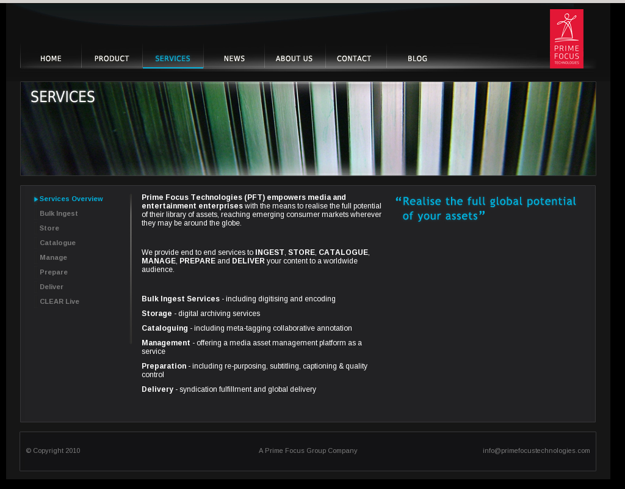Navigate to ABOUT US
Screen dimensions: 625x489
(294, 59)
